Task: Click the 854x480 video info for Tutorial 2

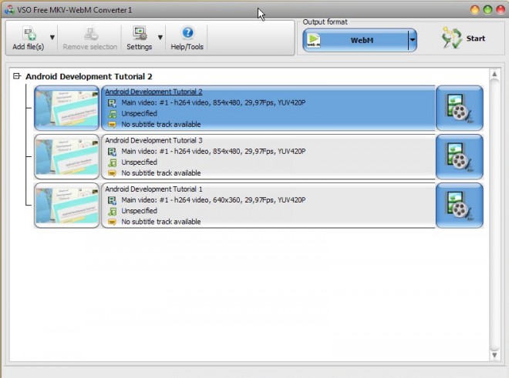Action: click(x=214, y=102)
